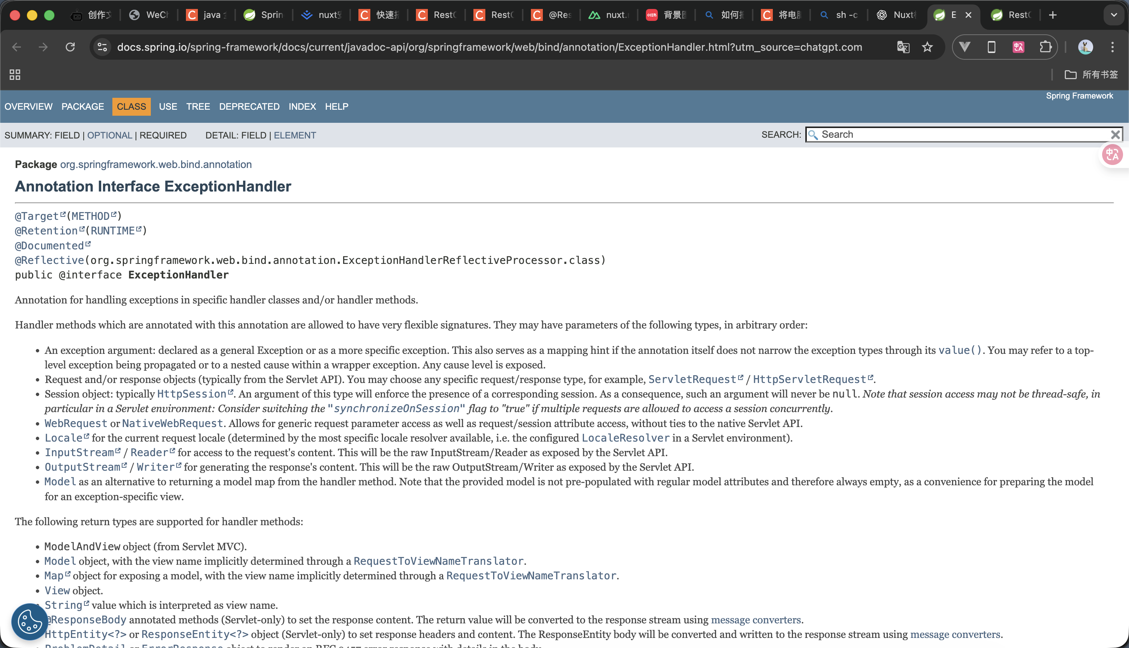The width and height of the screenshot is (1129, 648).
Task: Switch to the sh -c browser tab
Action: click(x=841, y=15)
